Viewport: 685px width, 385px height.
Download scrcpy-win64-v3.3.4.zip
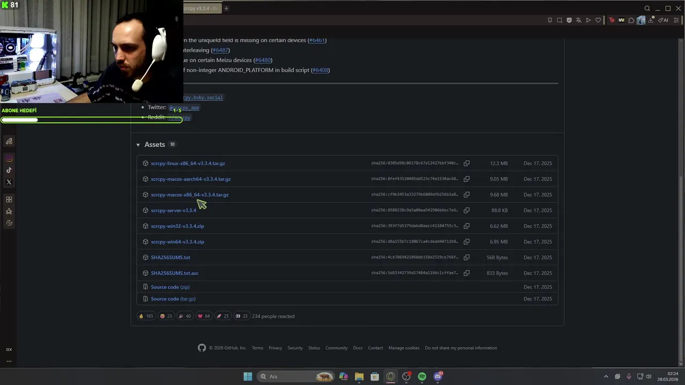(x=177, y=241)
